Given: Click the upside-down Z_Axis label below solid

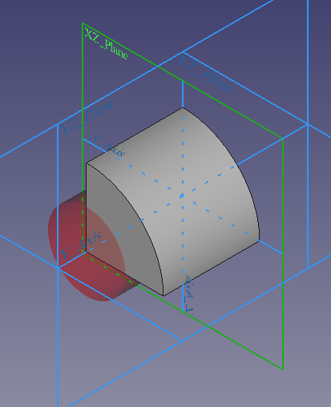Looking at the screenshot, I should (189, 295).
